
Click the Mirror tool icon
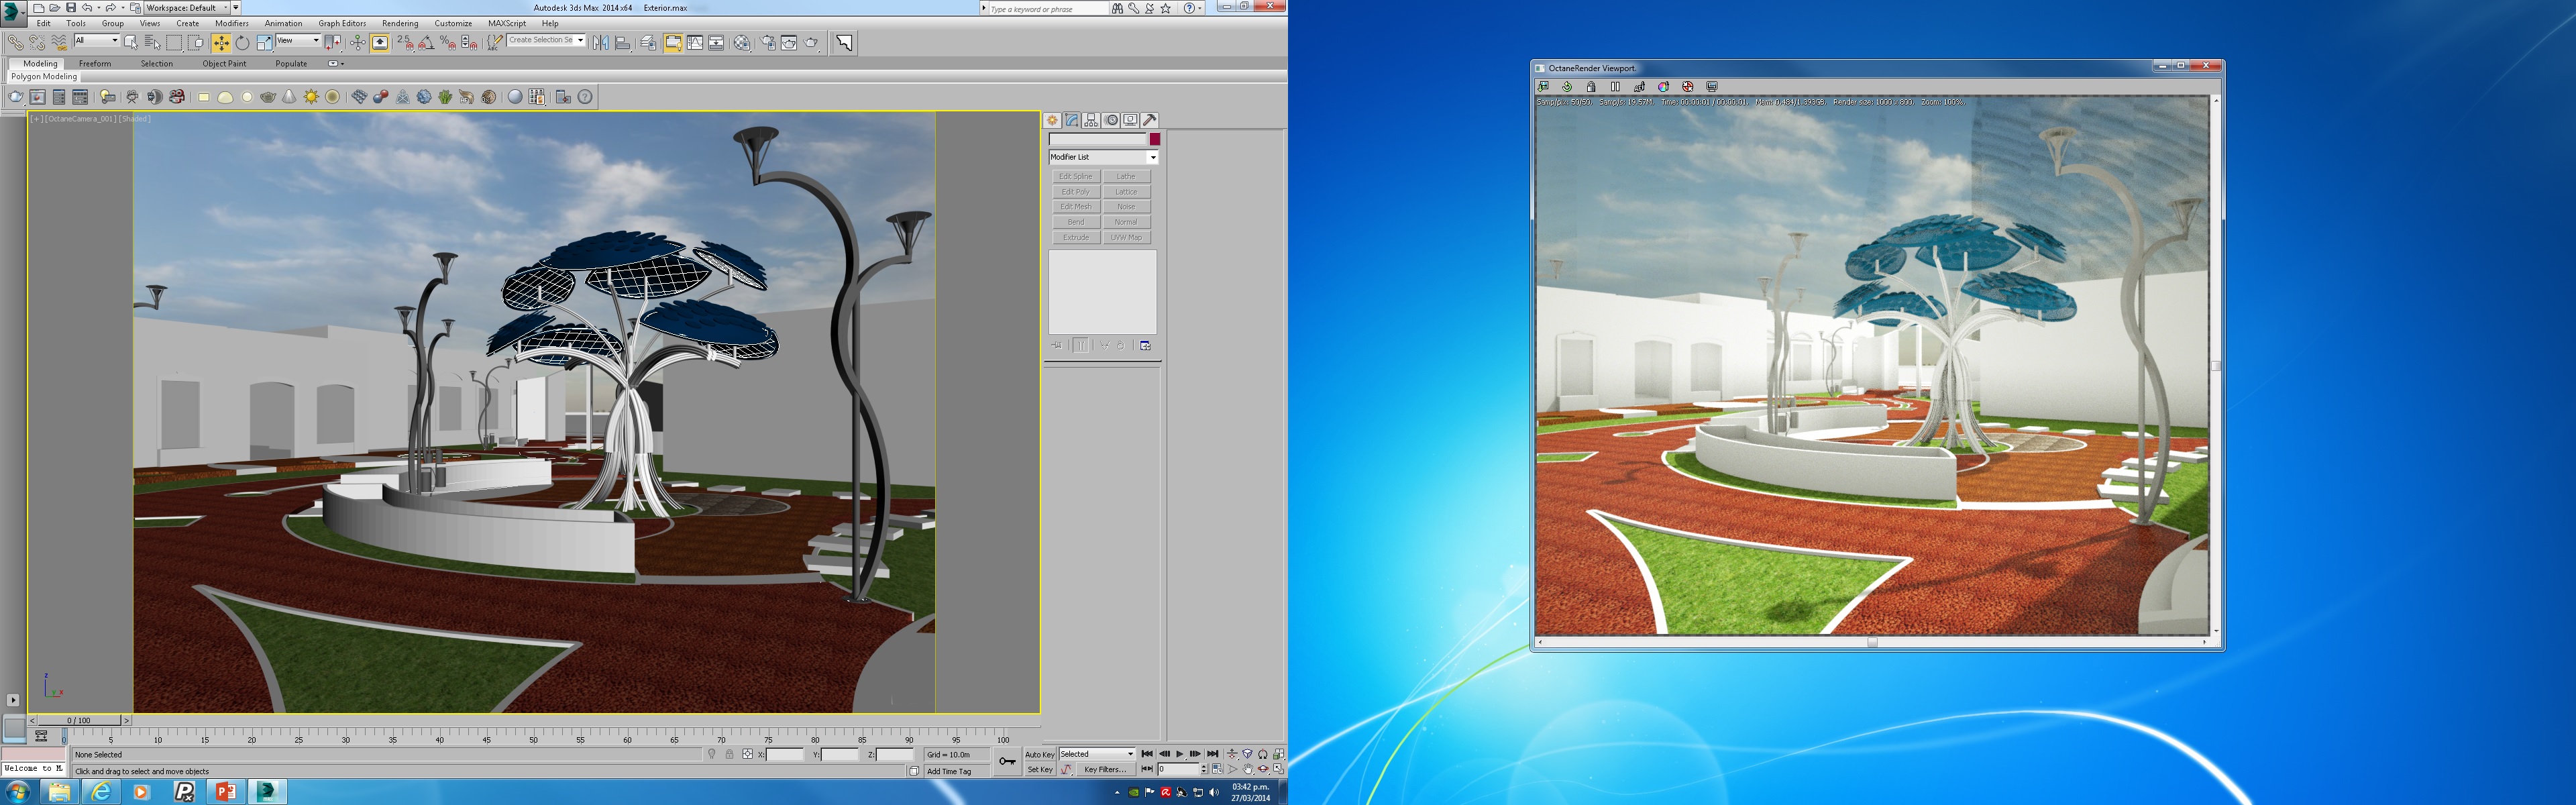[600, 43]
